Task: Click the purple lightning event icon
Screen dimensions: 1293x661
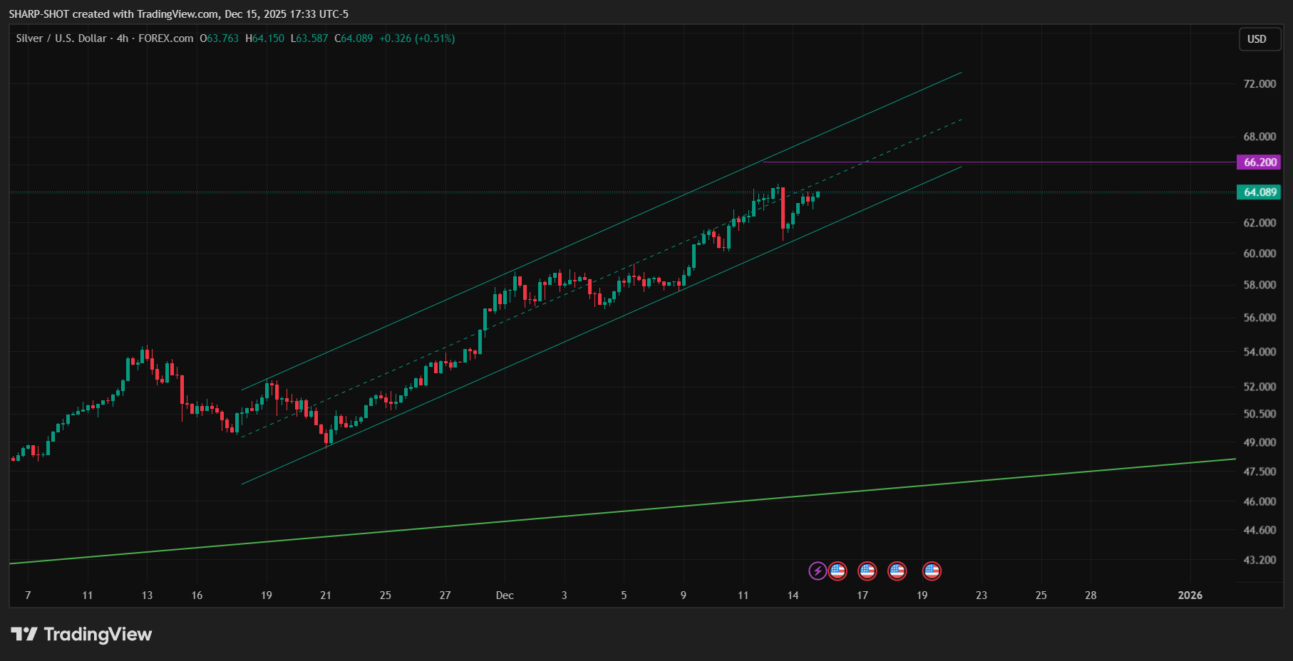Action: coord(818,571)
